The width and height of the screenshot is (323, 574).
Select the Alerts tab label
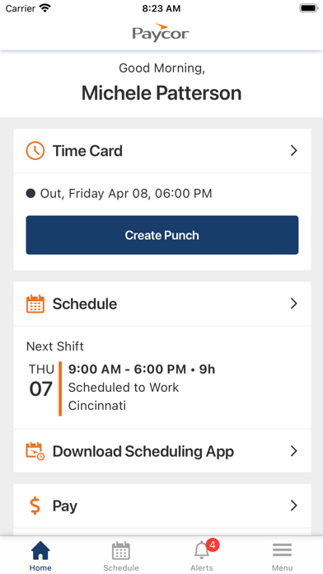[x=202, y=567]
